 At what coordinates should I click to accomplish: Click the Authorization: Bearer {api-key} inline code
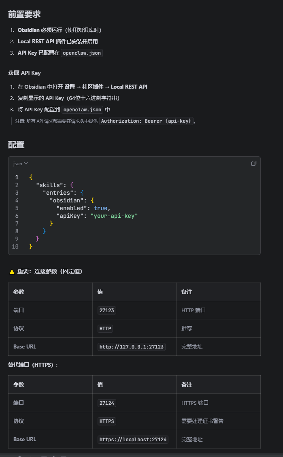point(147,121)
